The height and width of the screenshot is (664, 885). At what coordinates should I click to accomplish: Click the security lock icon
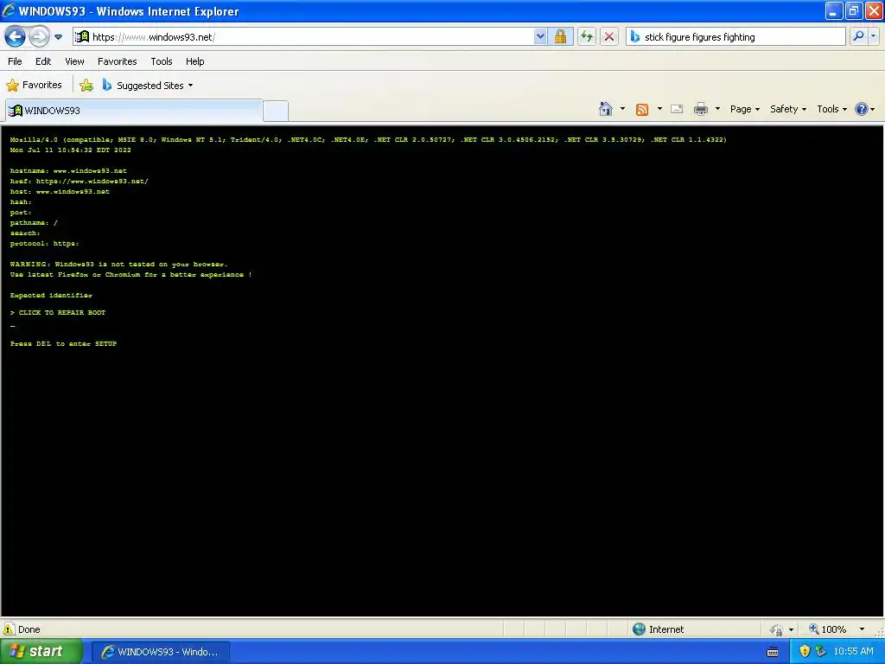pyautogui.click(x=560, y=36)
